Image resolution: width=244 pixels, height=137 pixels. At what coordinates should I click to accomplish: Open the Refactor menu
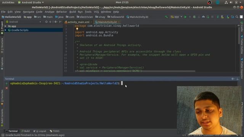pos(61,12)
